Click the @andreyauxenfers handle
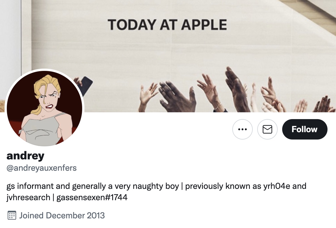Viewport: 336px width, 228px height. click(42, 168)
